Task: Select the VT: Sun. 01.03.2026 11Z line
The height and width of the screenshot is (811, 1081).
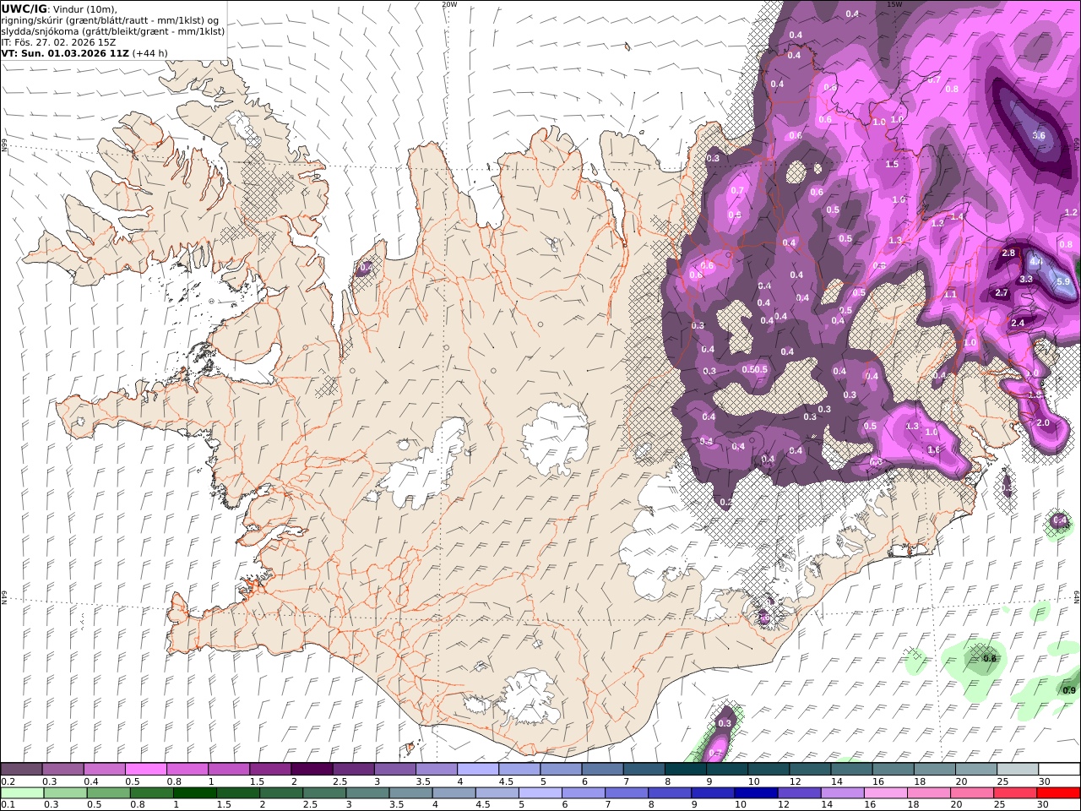Action: point(84,52)
